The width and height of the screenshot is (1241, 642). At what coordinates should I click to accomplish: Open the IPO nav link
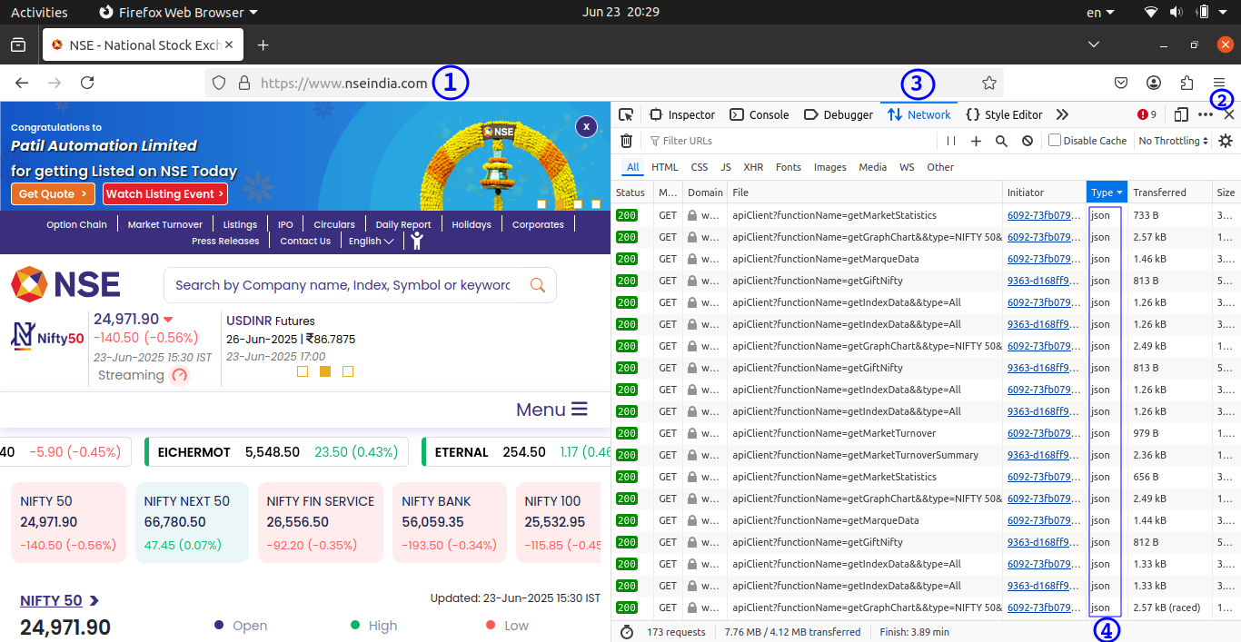[x=285, y=224]
